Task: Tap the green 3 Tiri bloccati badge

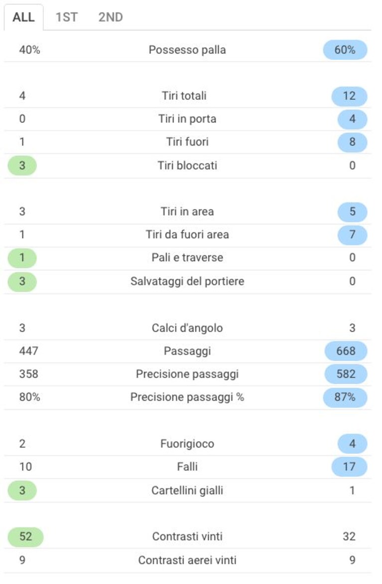Action: pos(22,166)
